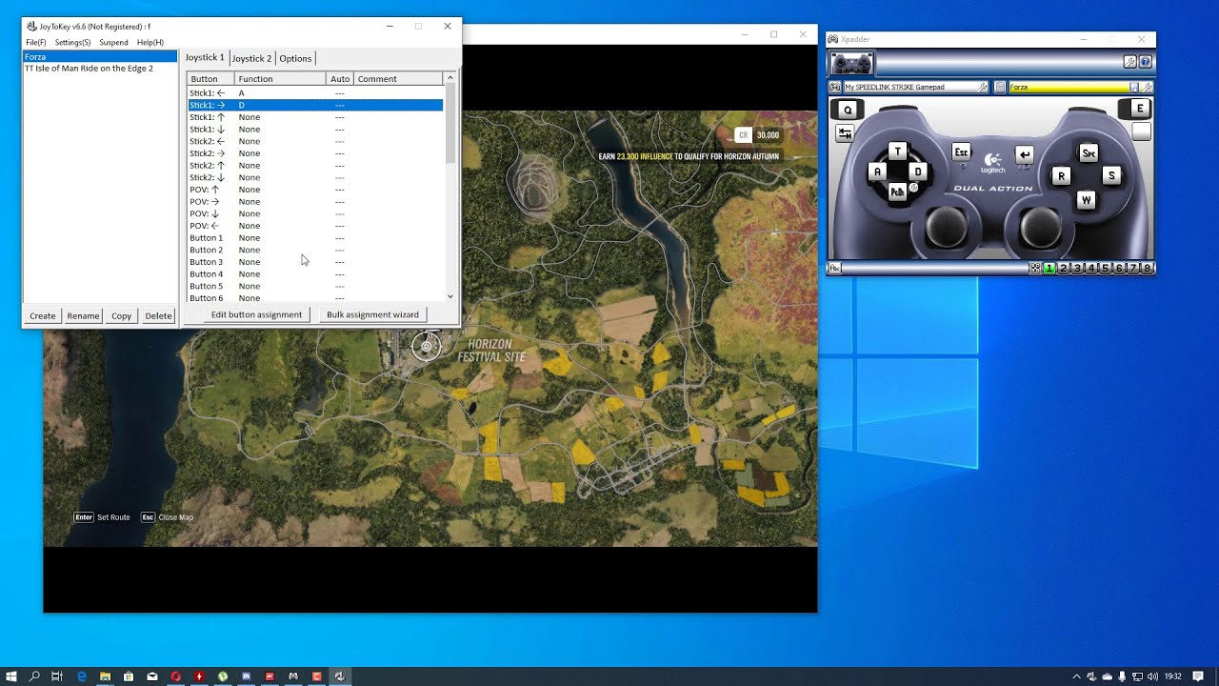Switch to Xpadder set 3
The height and width of the screenshot is (686, 1219).
1077,269
